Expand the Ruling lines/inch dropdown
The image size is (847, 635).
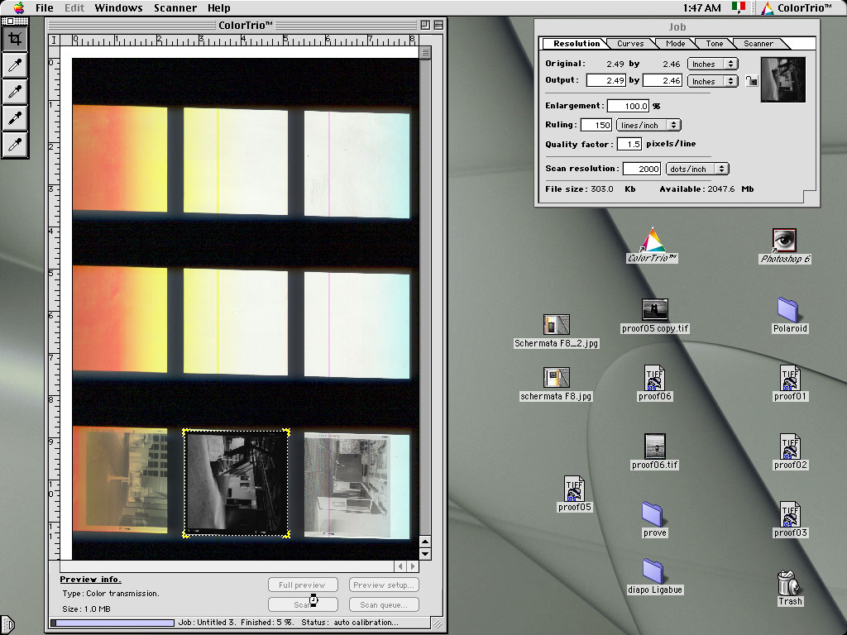coord(648,125)
